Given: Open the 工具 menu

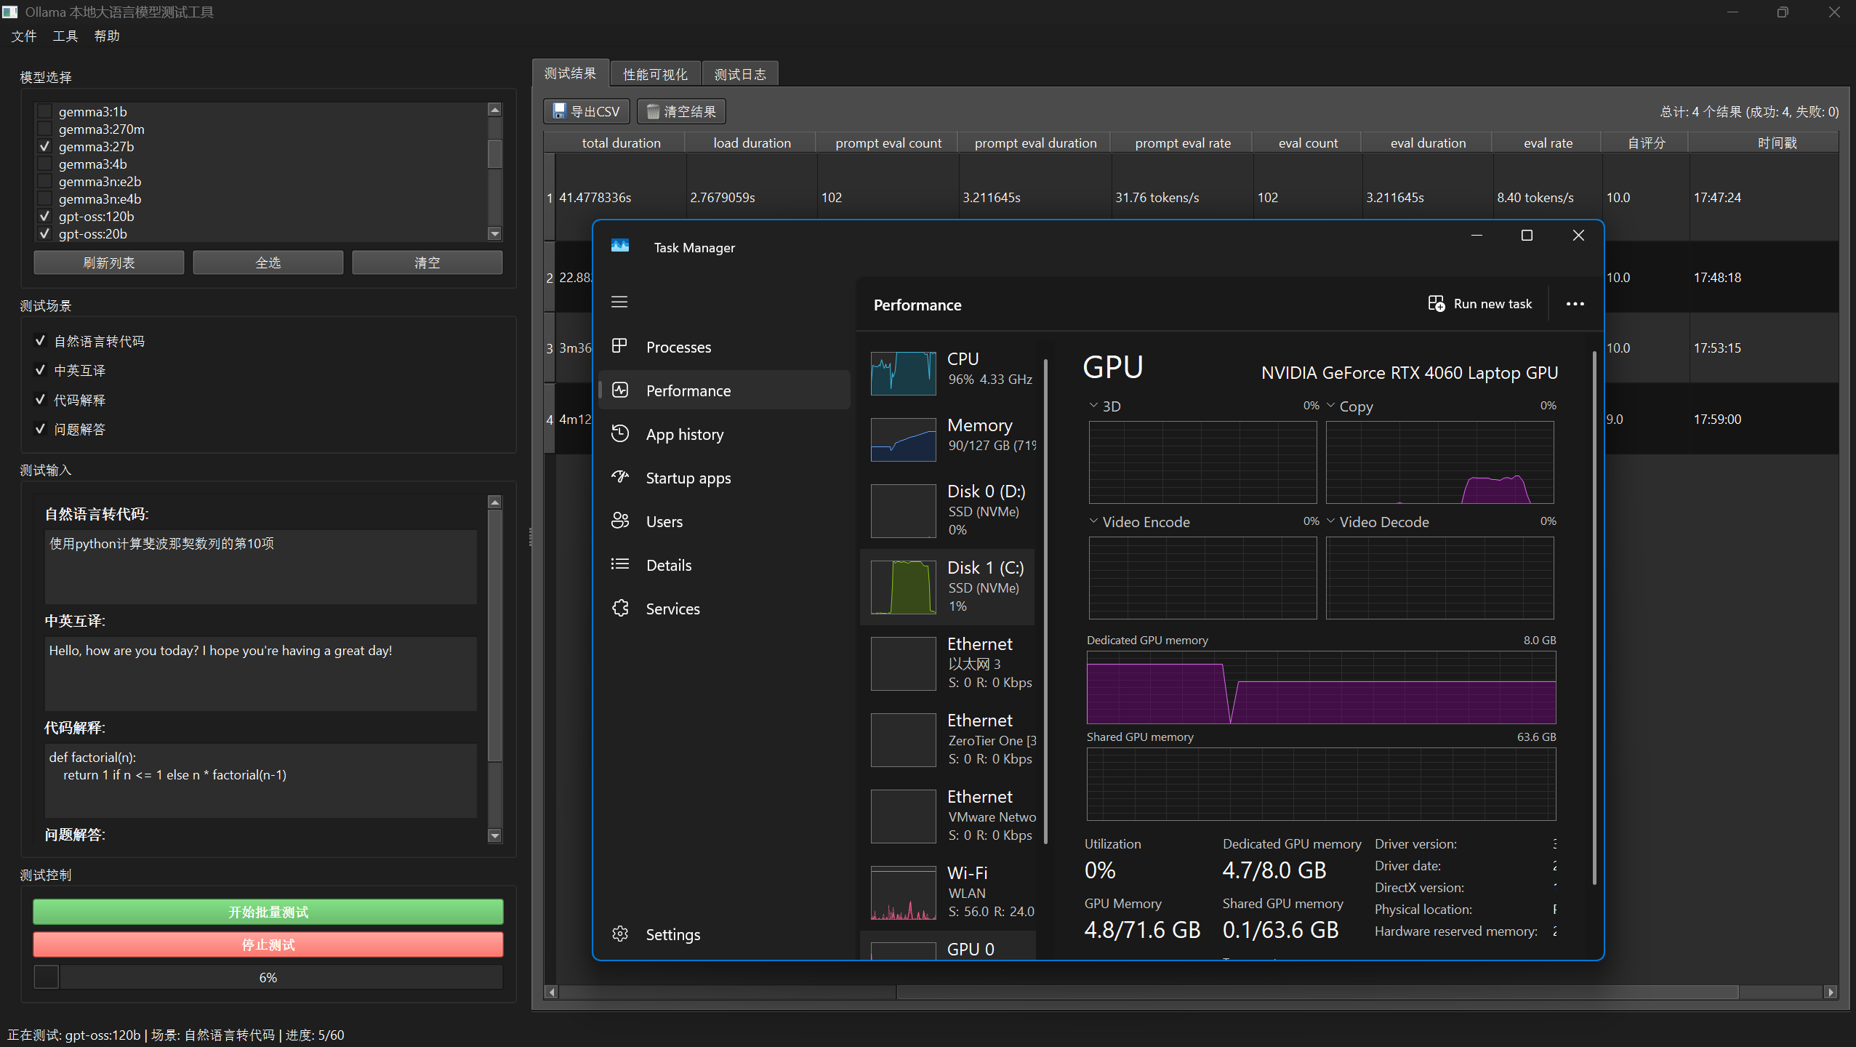Looking at the screenshot, I should pyautogui.click(x=65, y=36).
